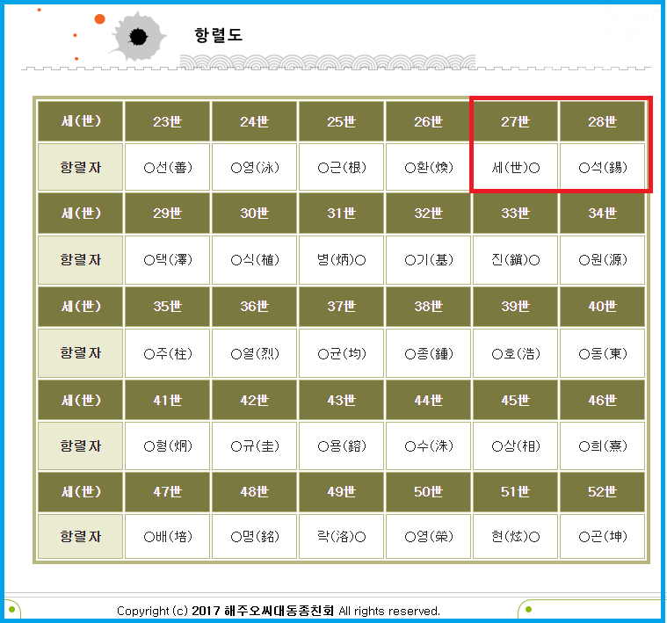Click the 43世 header cell
Image resolution: width=667 pixels, height=623 pixels.
click(x=341, y=400)
